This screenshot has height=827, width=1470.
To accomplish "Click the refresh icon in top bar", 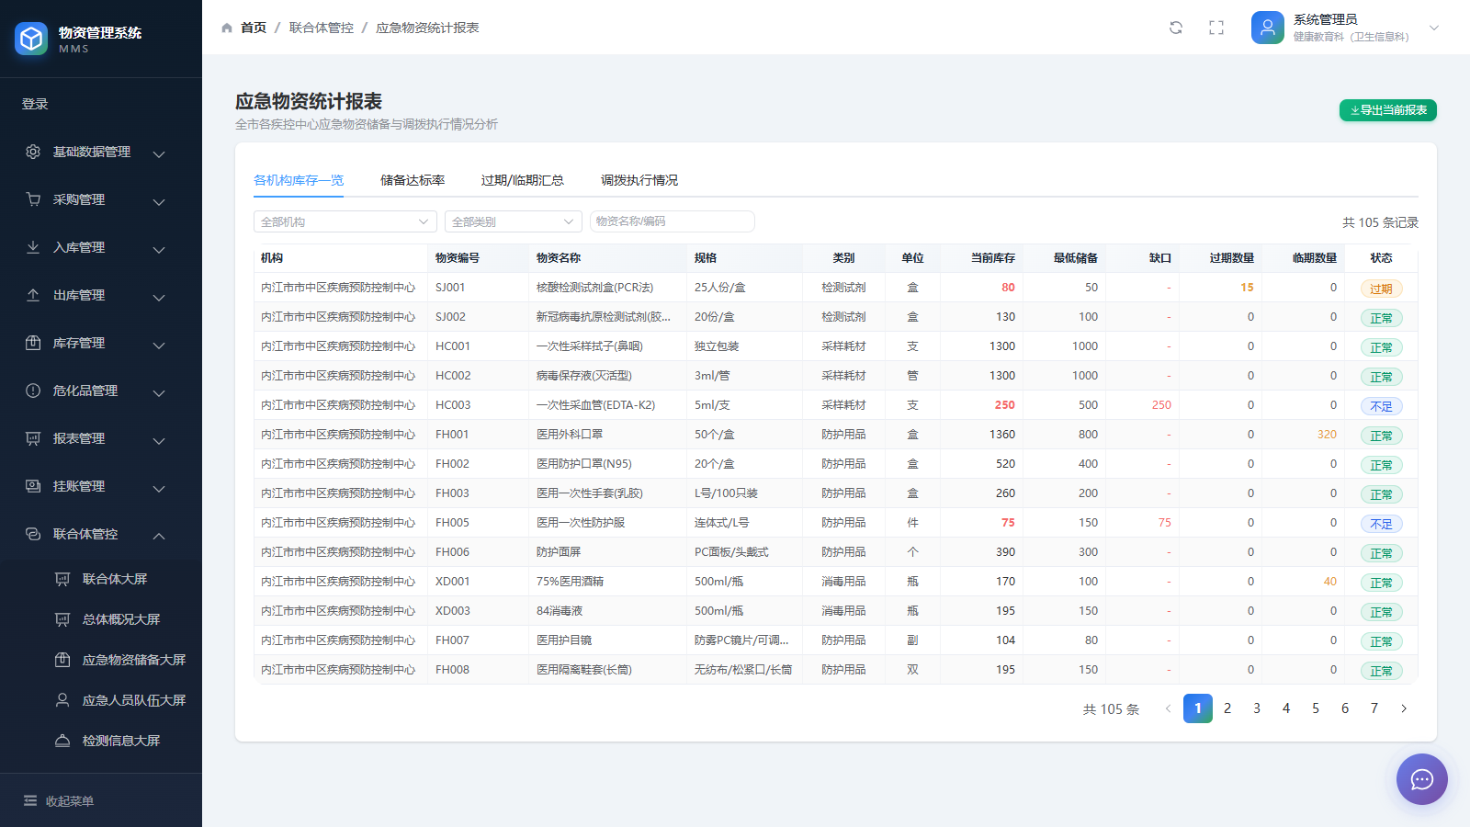I will tap(1176, 28).
